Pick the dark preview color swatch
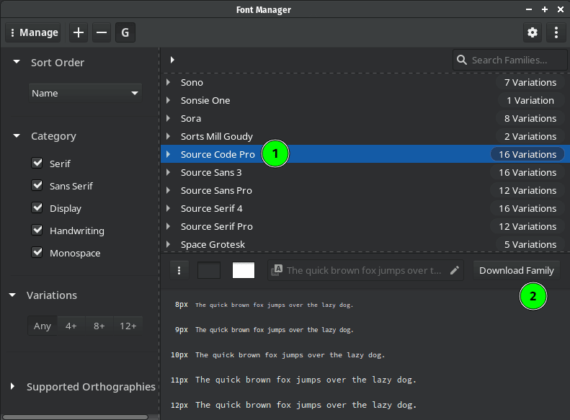Viewport: 570px width, 420px height. (209, 271)
